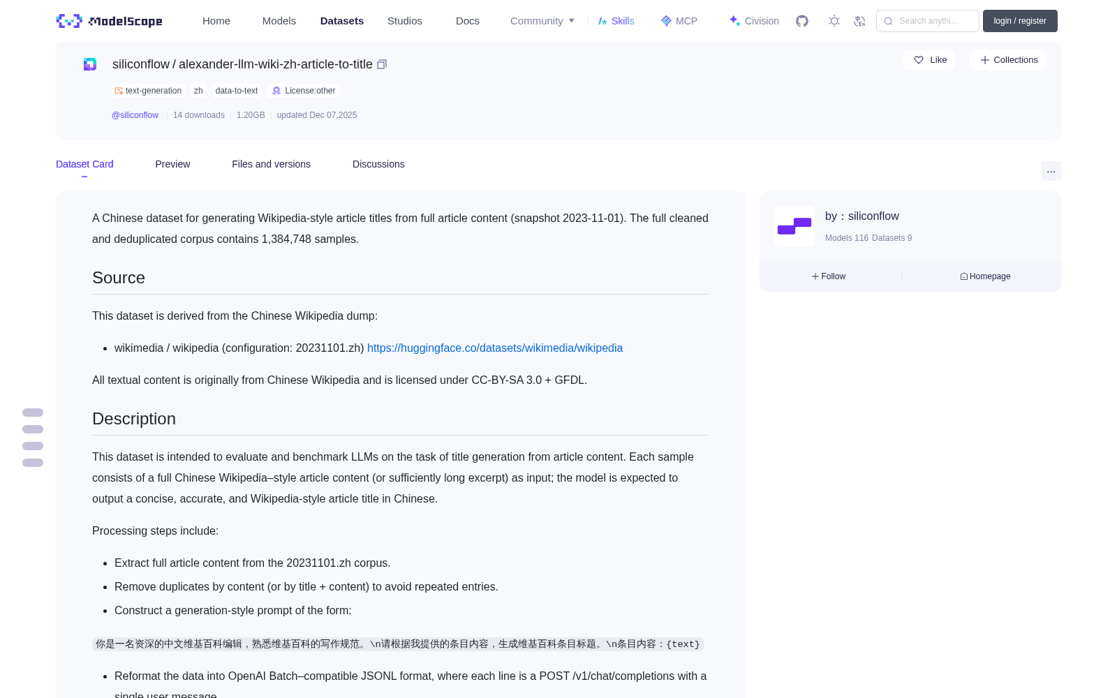Click the siliconflow organization logo thumbnail
Screen dimensions: 1117x698
(x=794, y=226)
